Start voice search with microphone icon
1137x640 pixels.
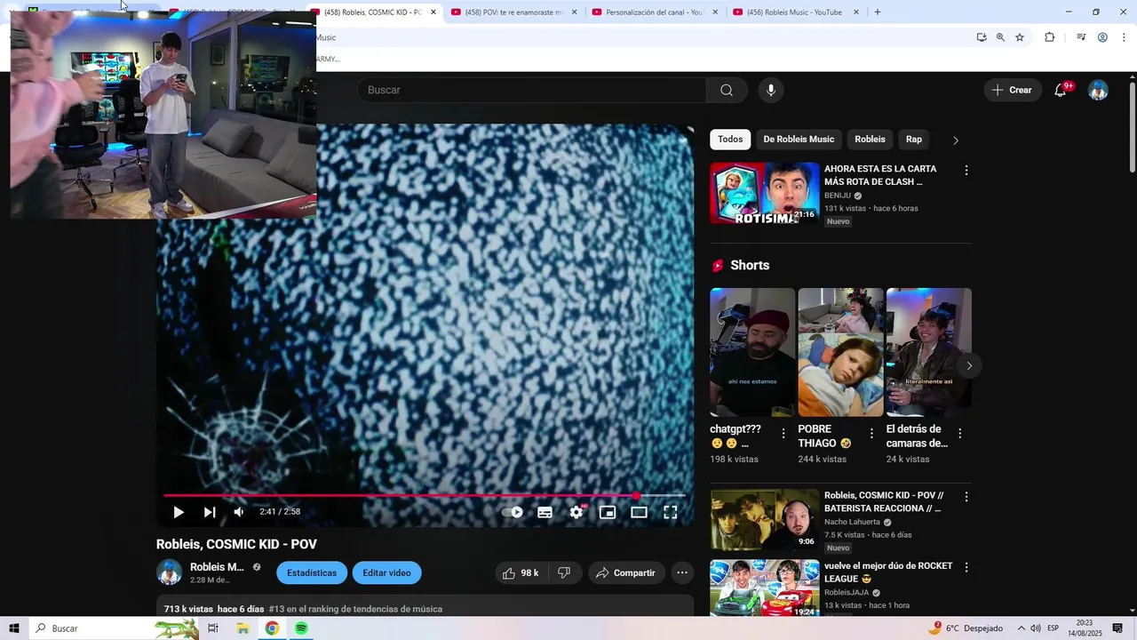(771, 90)
